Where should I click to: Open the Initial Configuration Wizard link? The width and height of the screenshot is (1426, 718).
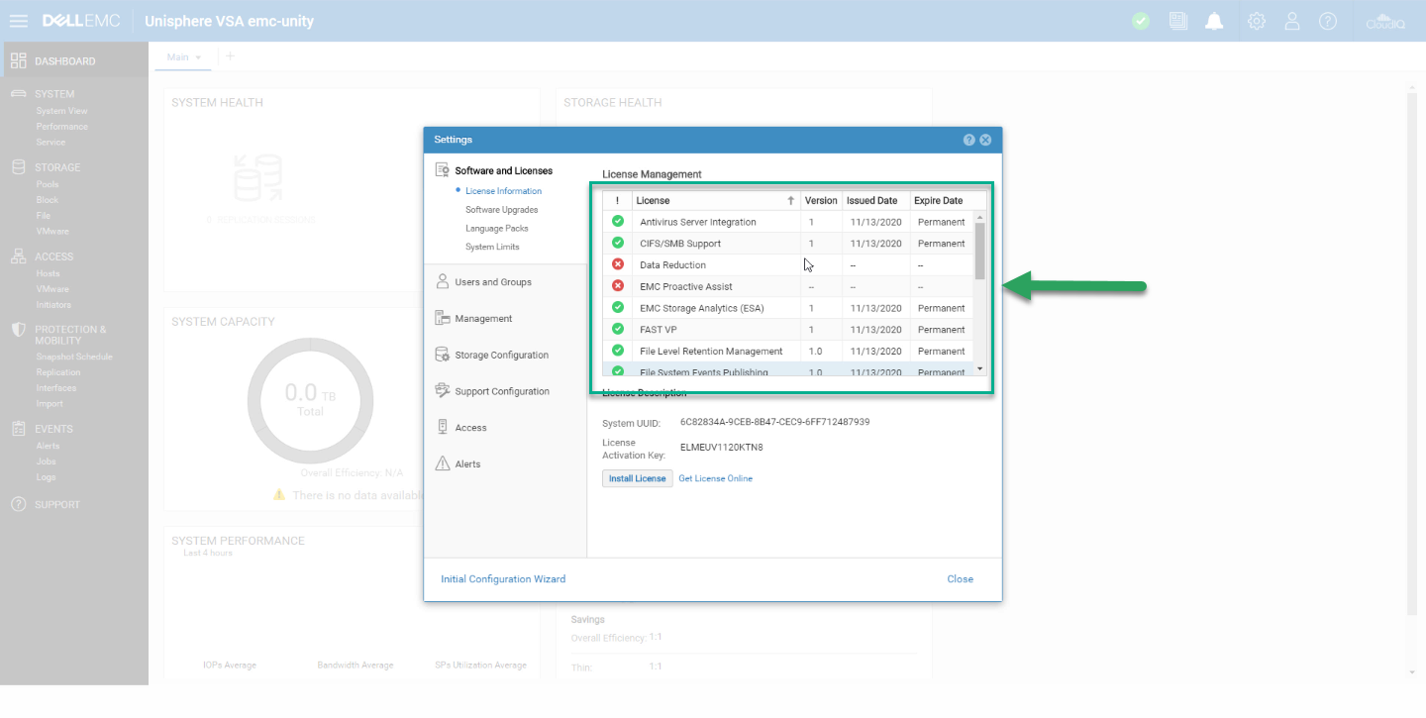point(503,579)
